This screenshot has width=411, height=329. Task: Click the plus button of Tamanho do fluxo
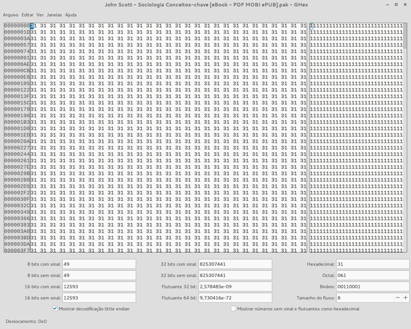(x=405, y=298)
